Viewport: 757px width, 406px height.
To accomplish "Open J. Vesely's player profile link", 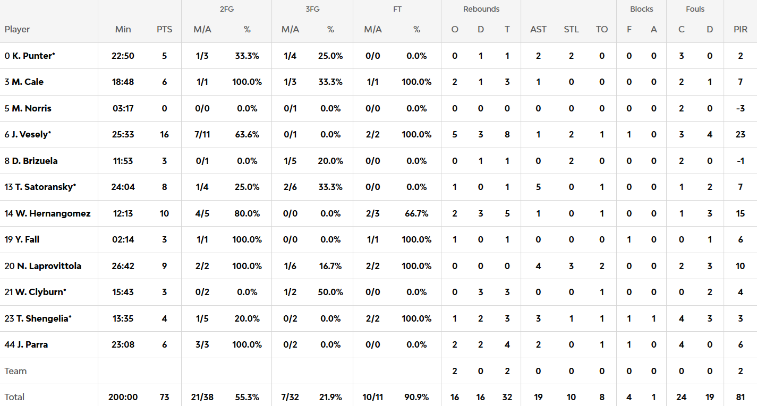I will (x=31, y=134).
